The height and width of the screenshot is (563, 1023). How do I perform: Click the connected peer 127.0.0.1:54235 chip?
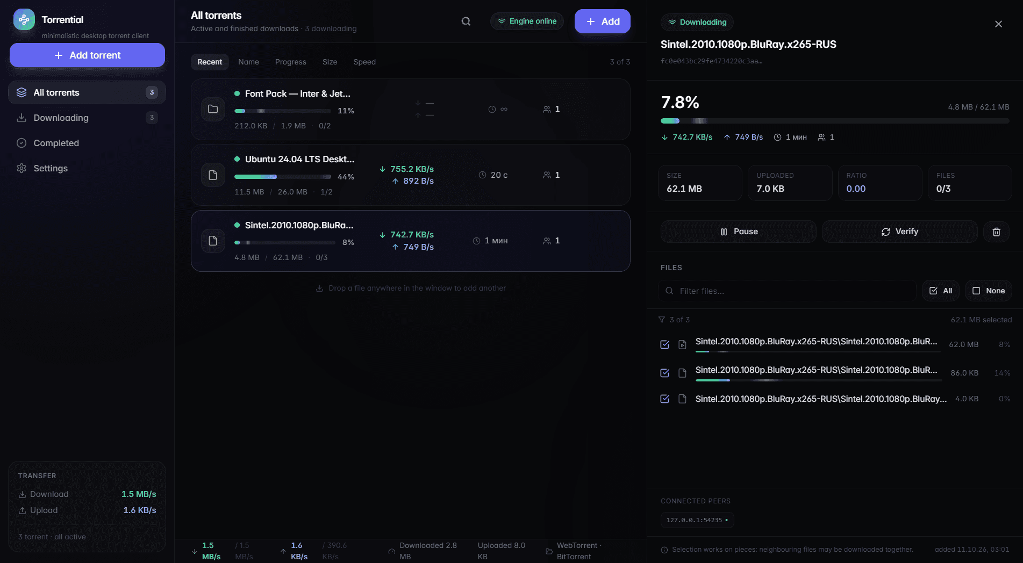tap(697, 520)
